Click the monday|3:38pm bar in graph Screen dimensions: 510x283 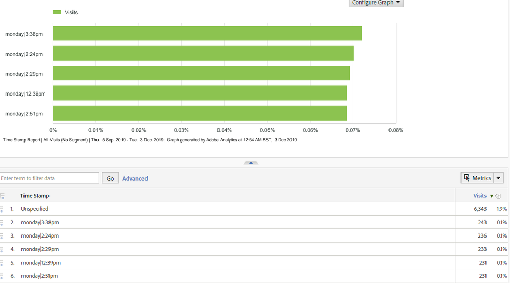pos(207,33)
